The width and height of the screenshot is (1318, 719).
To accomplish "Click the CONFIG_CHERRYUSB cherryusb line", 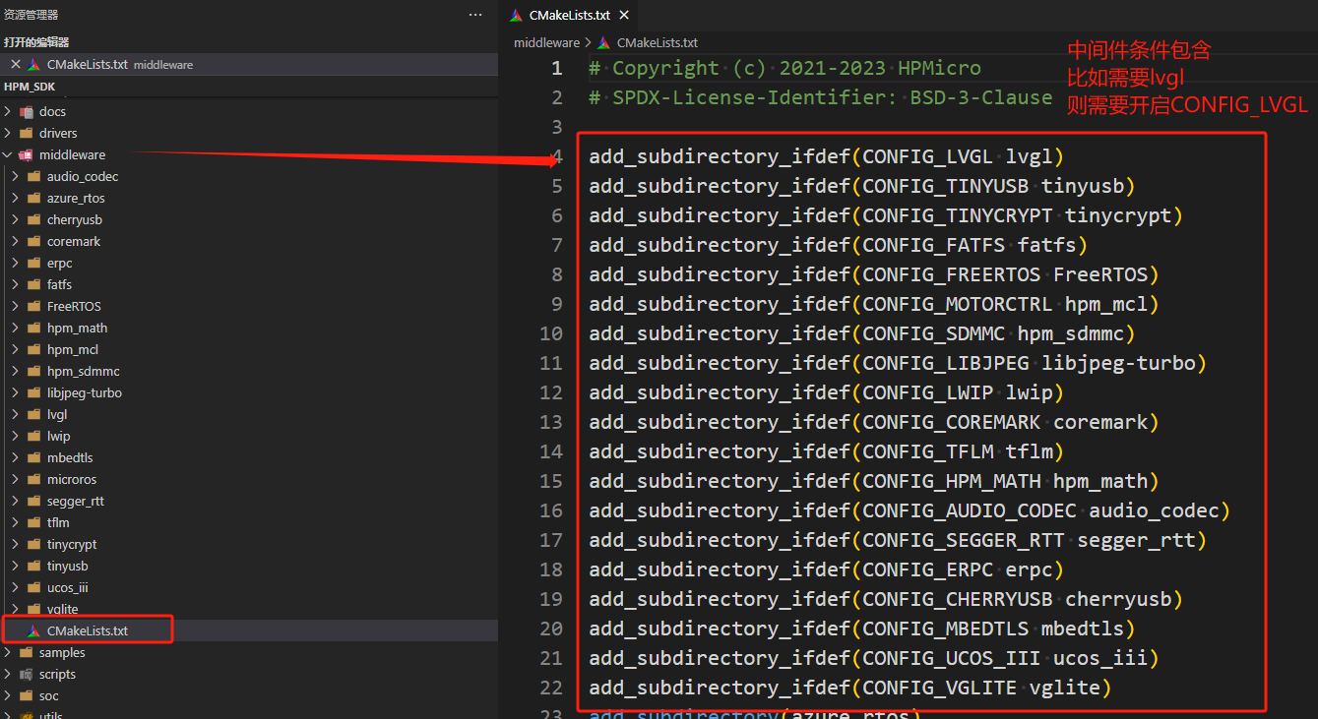I will 886,599.
